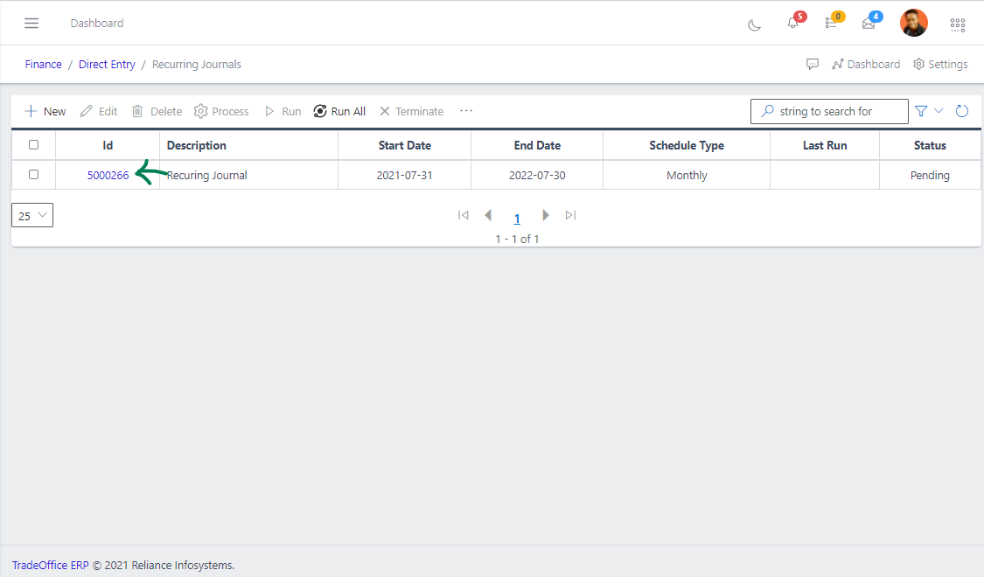Click the New journal button
The image size is (984, 577).
(x=45, y=111)
